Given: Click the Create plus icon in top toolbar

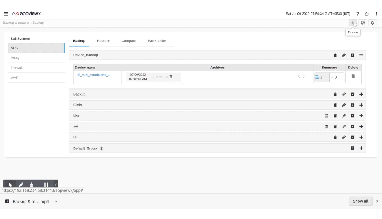Looking at the screenshot, I should 353,23.
